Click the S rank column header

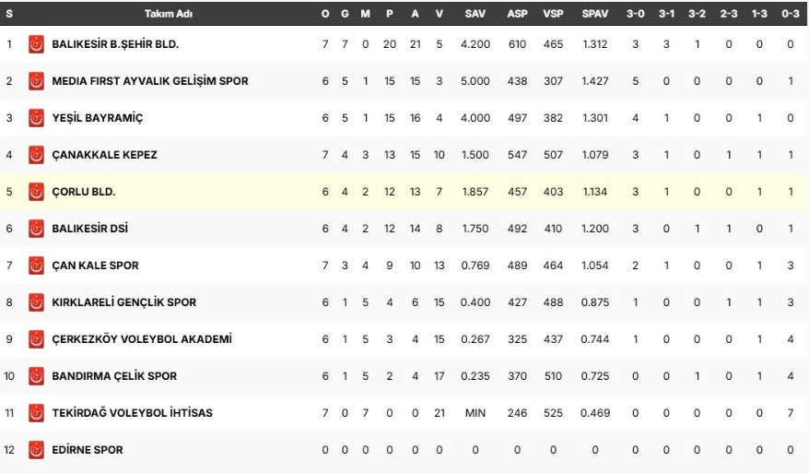(x=9, y=14)
